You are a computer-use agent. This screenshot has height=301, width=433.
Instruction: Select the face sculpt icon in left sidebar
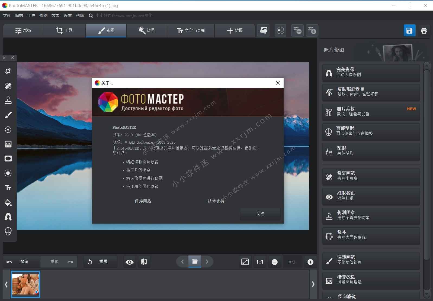(x=8, y=231)
